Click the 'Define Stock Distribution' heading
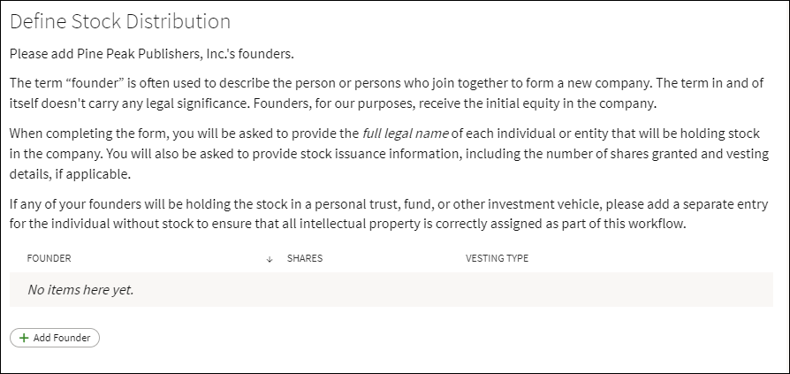Image resolution: width=790 pixels, height=374 pixels. (x=120, y=21)
